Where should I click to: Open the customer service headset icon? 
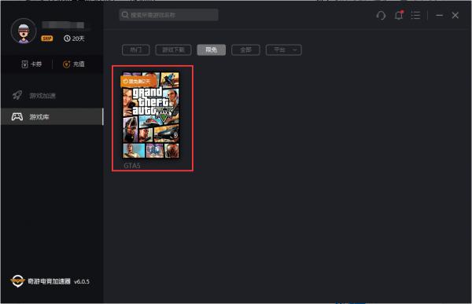click(x=381, y=16)
